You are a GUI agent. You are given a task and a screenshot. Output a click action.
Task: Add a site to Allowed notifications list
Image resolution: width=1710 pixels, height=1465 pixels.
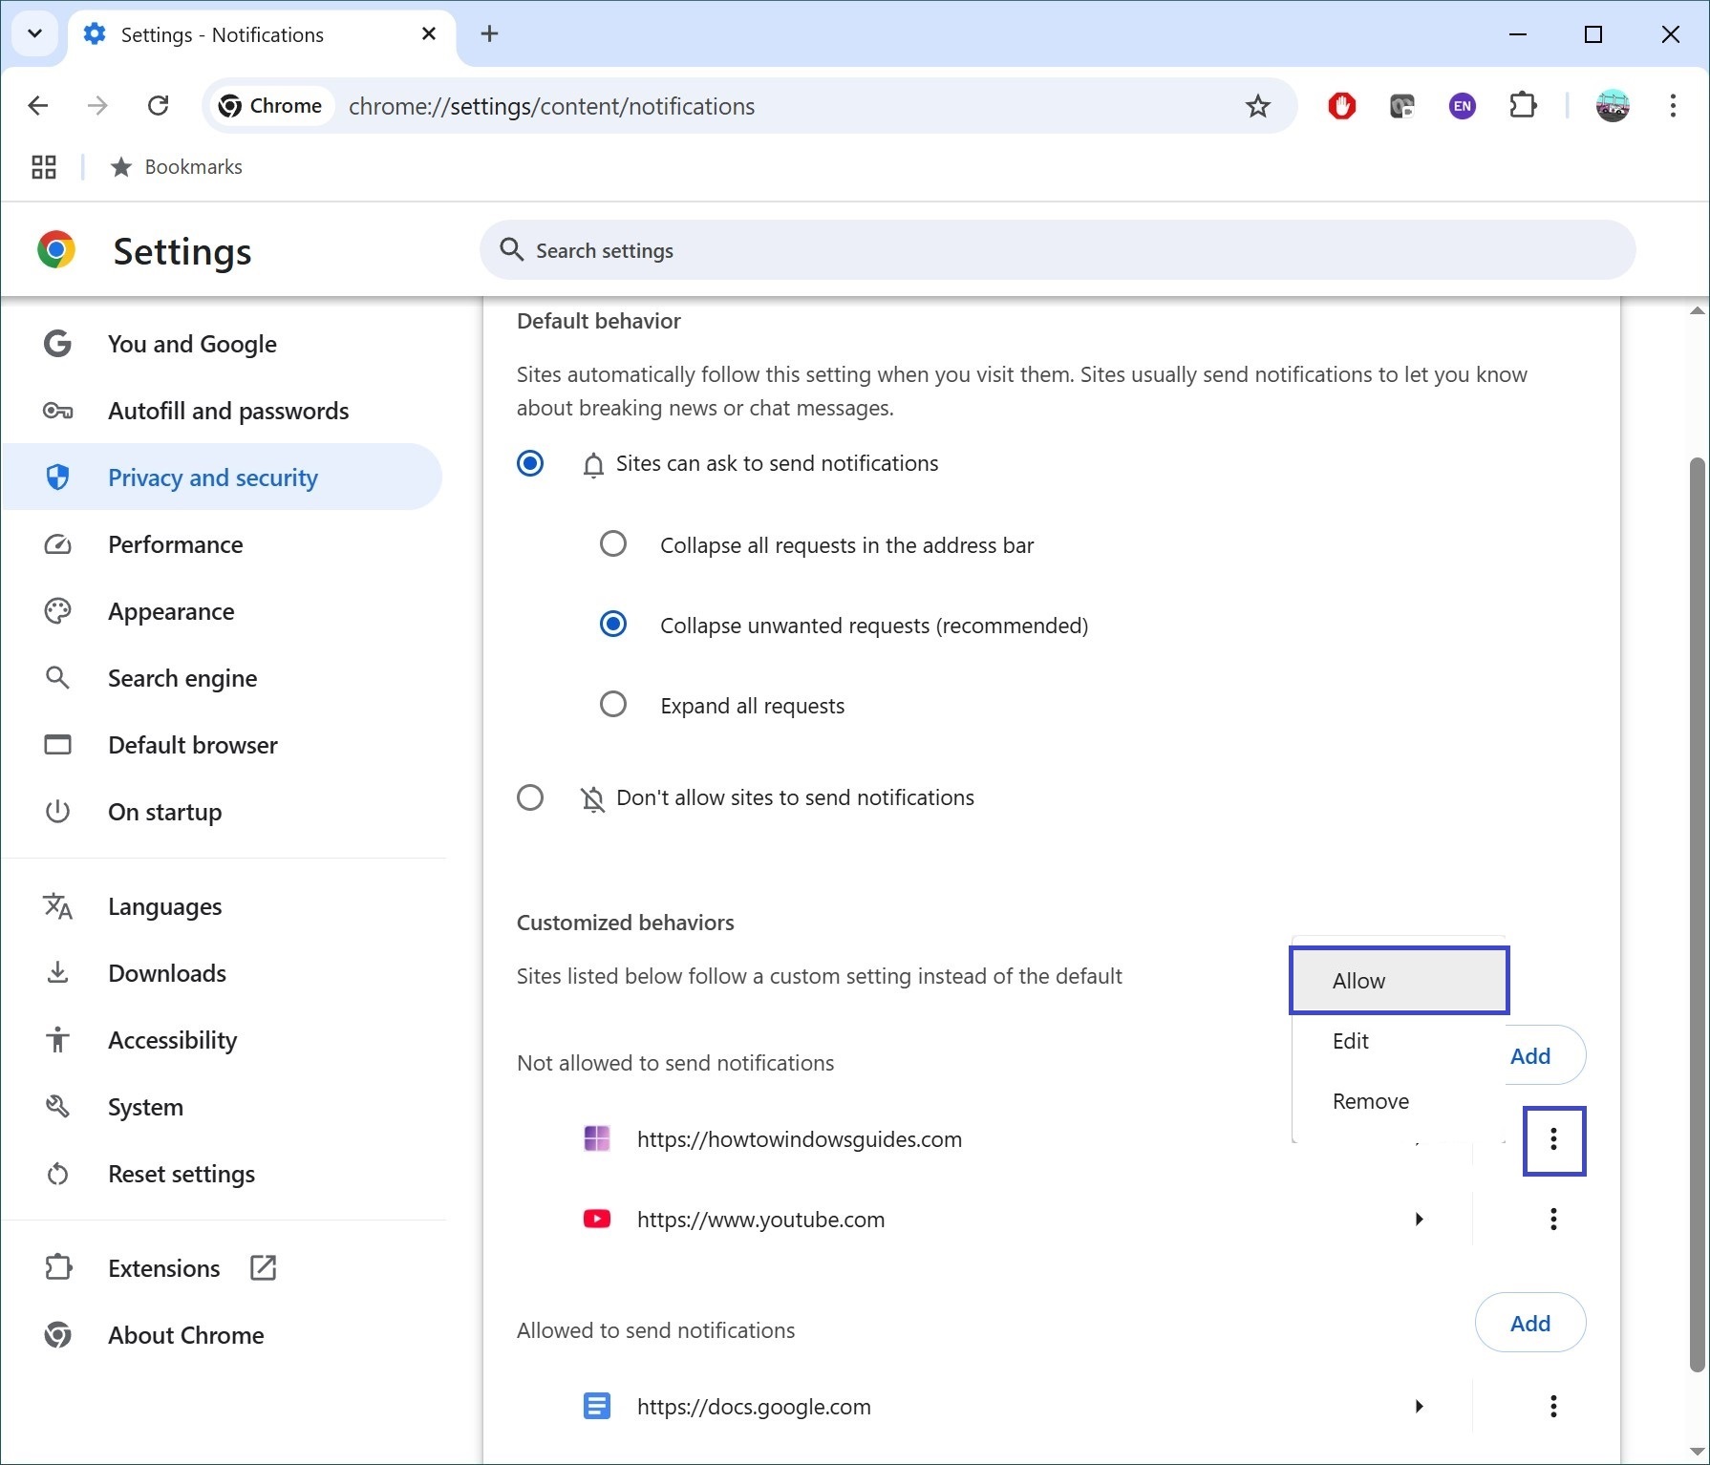coord(1530,1323)
